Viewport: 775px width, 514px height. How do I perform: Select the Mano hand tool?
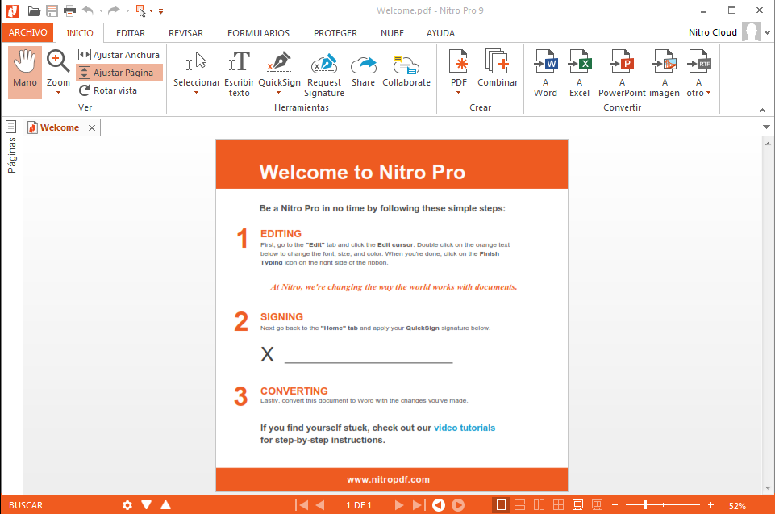pos(25,73)
